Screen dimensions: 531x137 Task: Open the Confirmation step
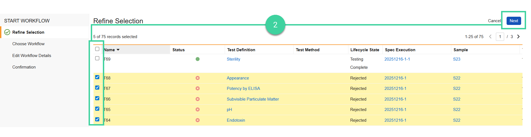[24, 67]
